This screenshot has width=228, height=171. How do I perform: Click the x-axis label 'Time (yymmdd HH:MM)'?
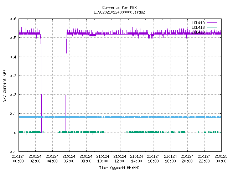coord(119,168)
